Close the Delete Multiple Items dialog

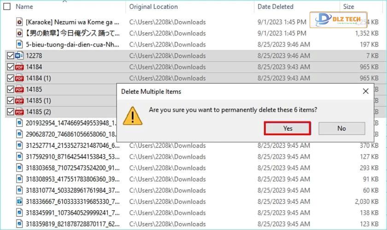pyautogui.click(x=365, y=91)
